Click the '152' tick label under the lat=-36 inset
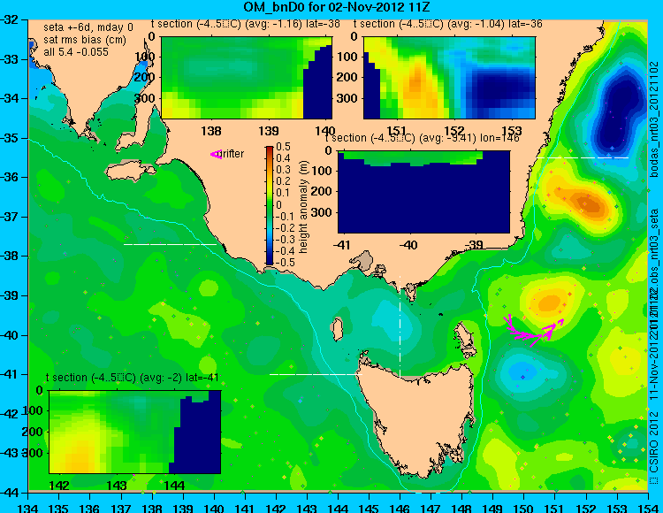663x513 pixels. coord(453,130)
